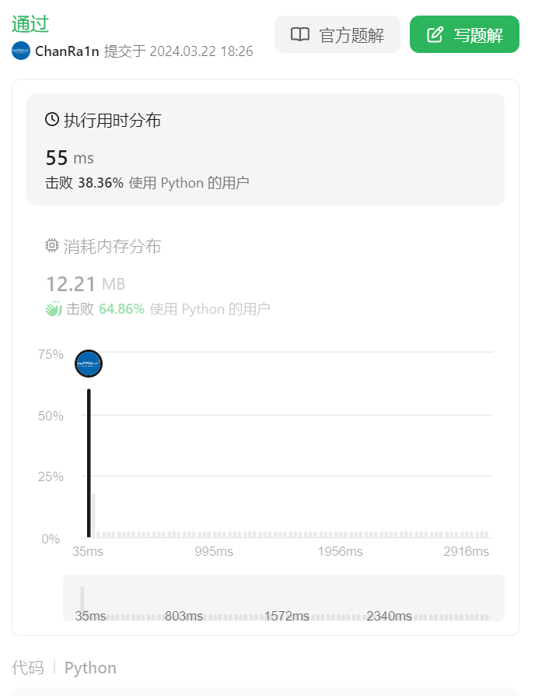Click the 通过 accepted status text
The image size is (535, 696).
(x=30, y=24)
